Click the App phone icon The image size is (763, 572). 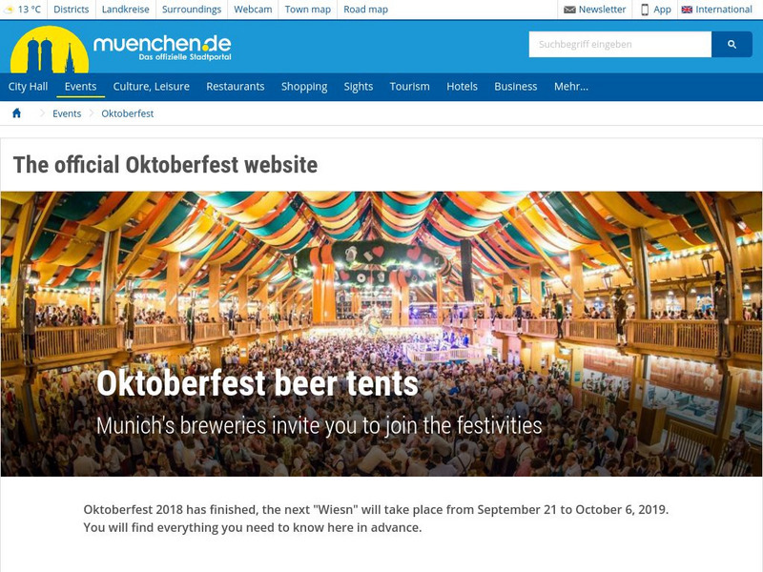point(645,10)
